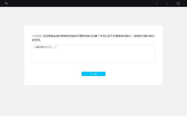Image resolution: width=187 pixels, height=116 pixels.
Task: Click empty middle of black top bar
Action: pos(88,3)
